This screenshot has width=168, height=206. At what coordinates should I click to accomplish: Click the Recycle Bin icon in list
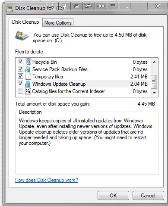click(x=29, y=62)
